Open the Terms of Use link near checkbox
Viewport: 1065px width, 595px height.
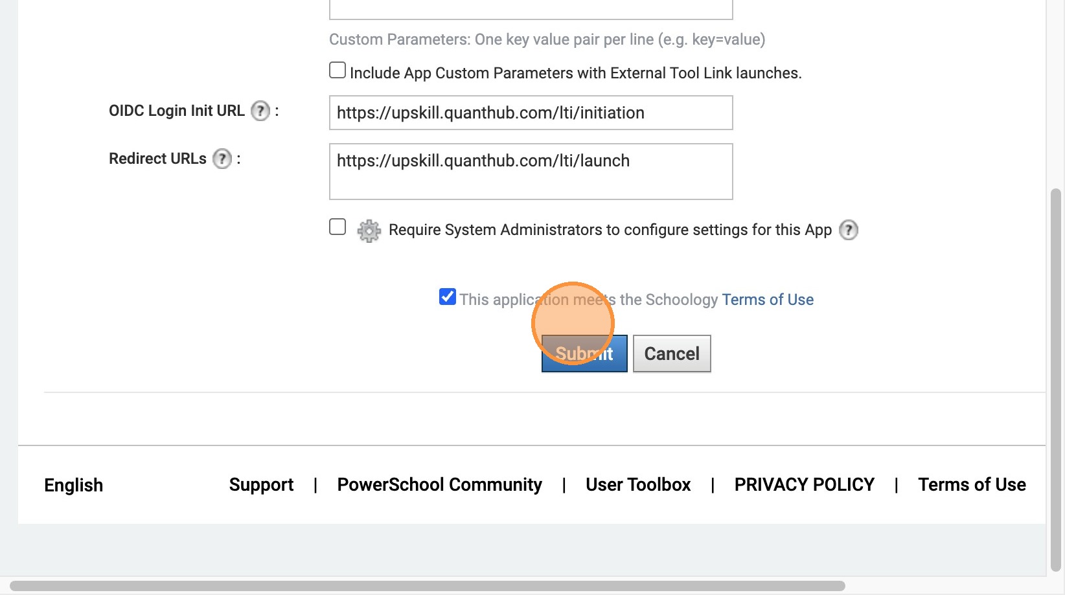pyautogui.click(x=768, y=300)
